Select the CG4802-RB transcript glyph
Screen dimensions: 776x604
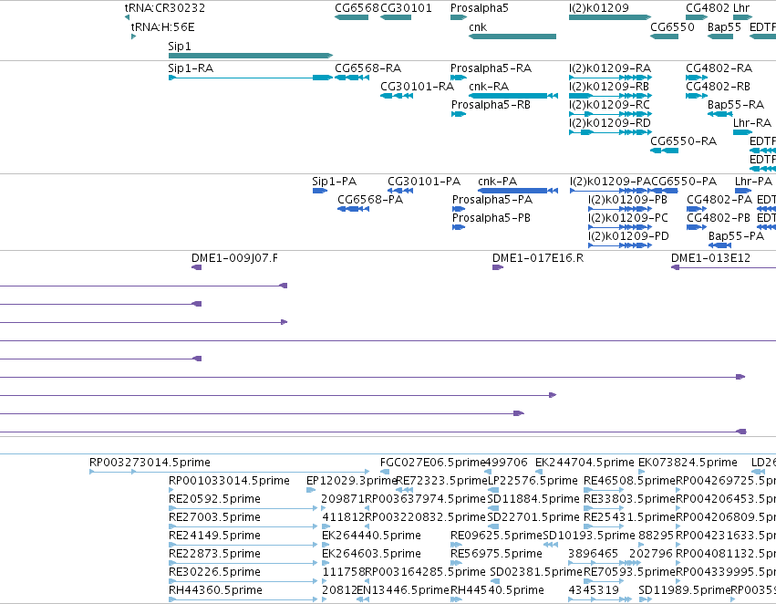(697, 96)
